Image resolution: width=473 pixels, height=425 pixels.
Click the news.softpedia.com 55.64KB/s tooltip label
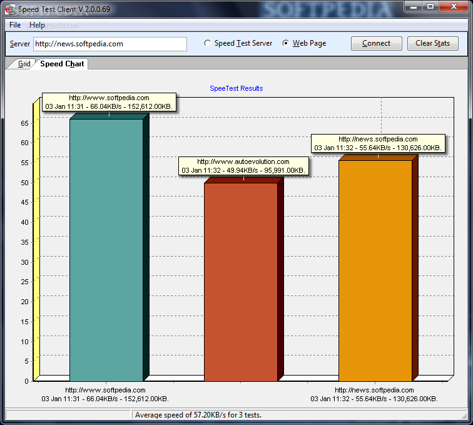(378, 143)
